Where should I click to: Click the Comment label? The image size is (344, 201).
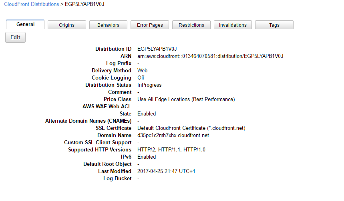pyautogui.click(x=120, y=92)
